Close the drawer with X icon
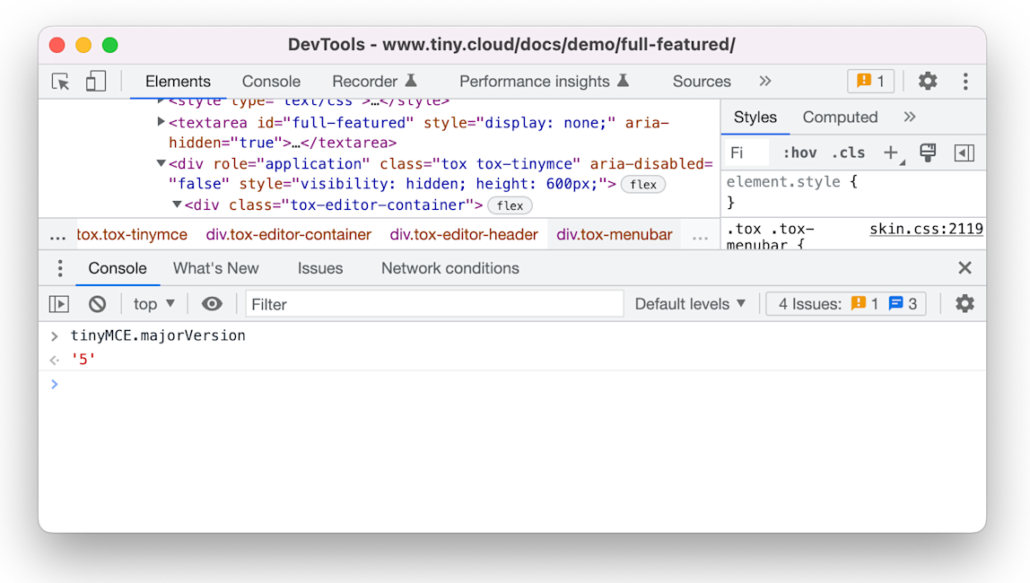1030x583 pixels. [x=965, y=268]
